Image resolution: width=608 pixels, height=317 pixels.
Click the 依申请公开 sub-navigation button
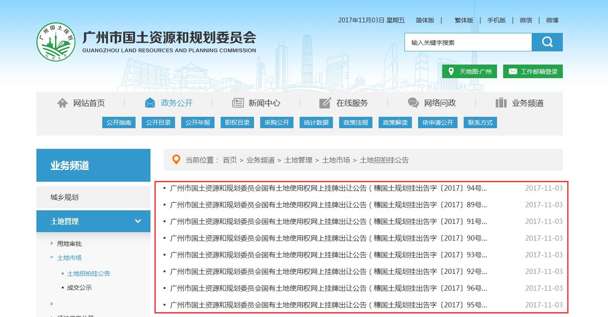point(438,122)
